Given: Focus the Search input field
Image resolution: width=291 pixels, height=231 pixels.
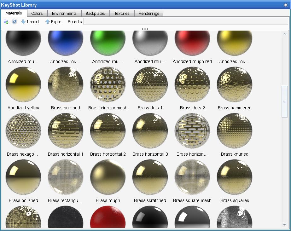Looking at the screenshot, I should coord(185,22).
